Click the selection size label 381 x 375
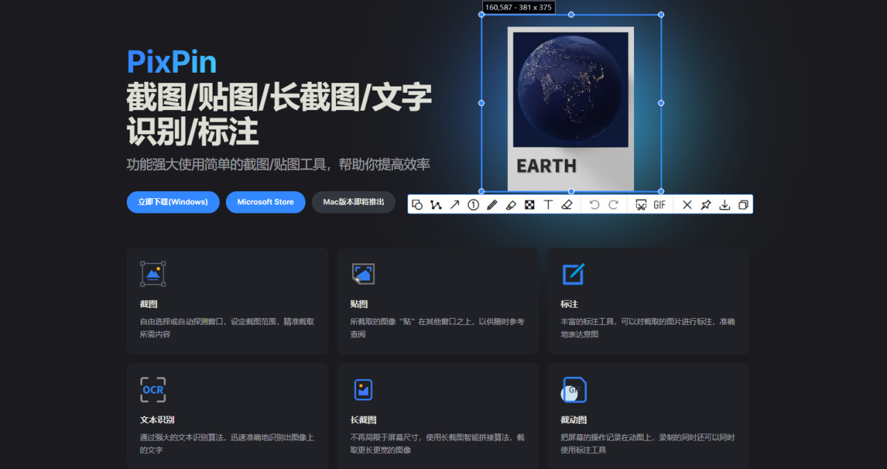Screen dimensions: 887x469 coord(518,7)
